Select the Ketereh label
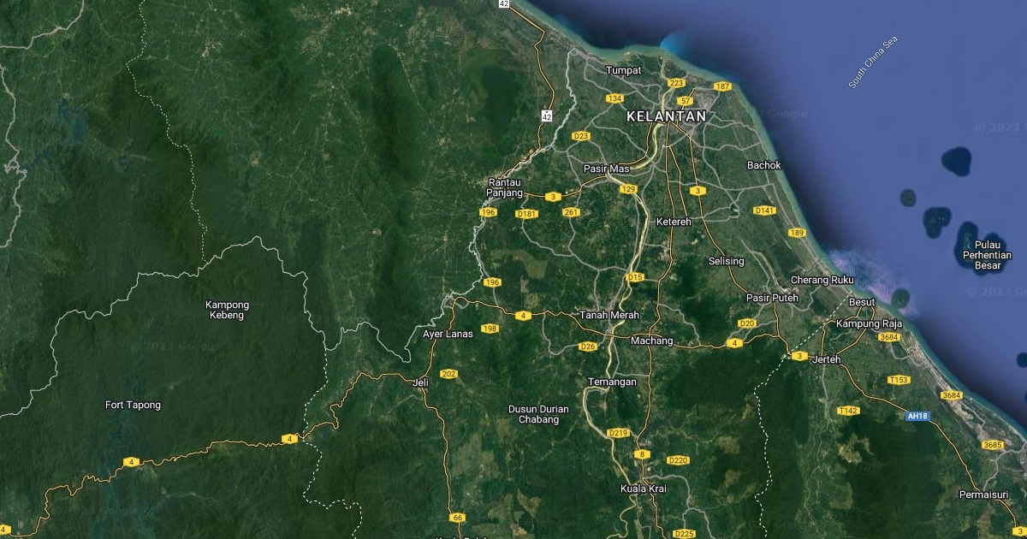The width and height of the screenshot is (1027, 539). 674,222
